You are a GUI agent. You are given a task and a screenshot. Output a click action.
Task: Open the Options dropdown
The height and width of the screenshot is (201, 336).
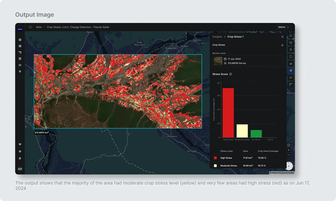point(283,27)
